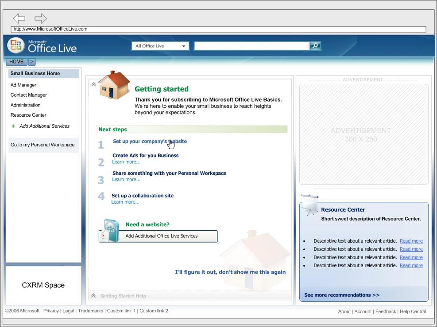Image resolution: width=437 pixels, height=327 pixels.
Task: Click Learn more under collaboration site
Action: (125, 202)
